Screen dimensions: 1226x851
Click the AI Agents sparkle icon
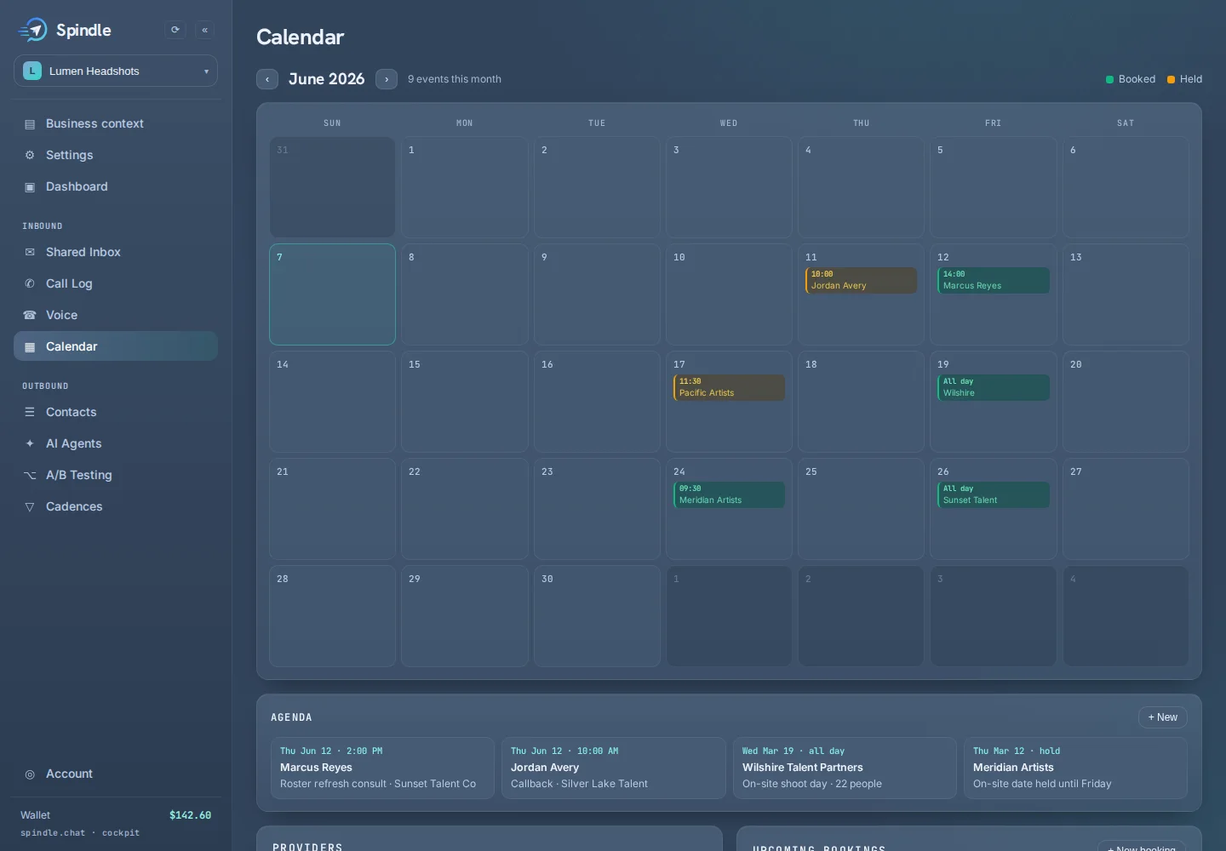(30, 444)
